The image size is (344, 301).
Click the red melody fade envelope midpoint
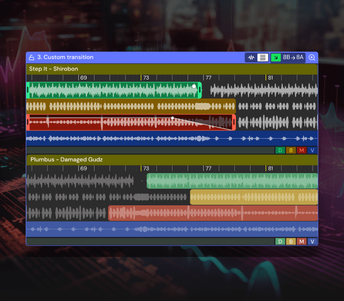point(172,118)
